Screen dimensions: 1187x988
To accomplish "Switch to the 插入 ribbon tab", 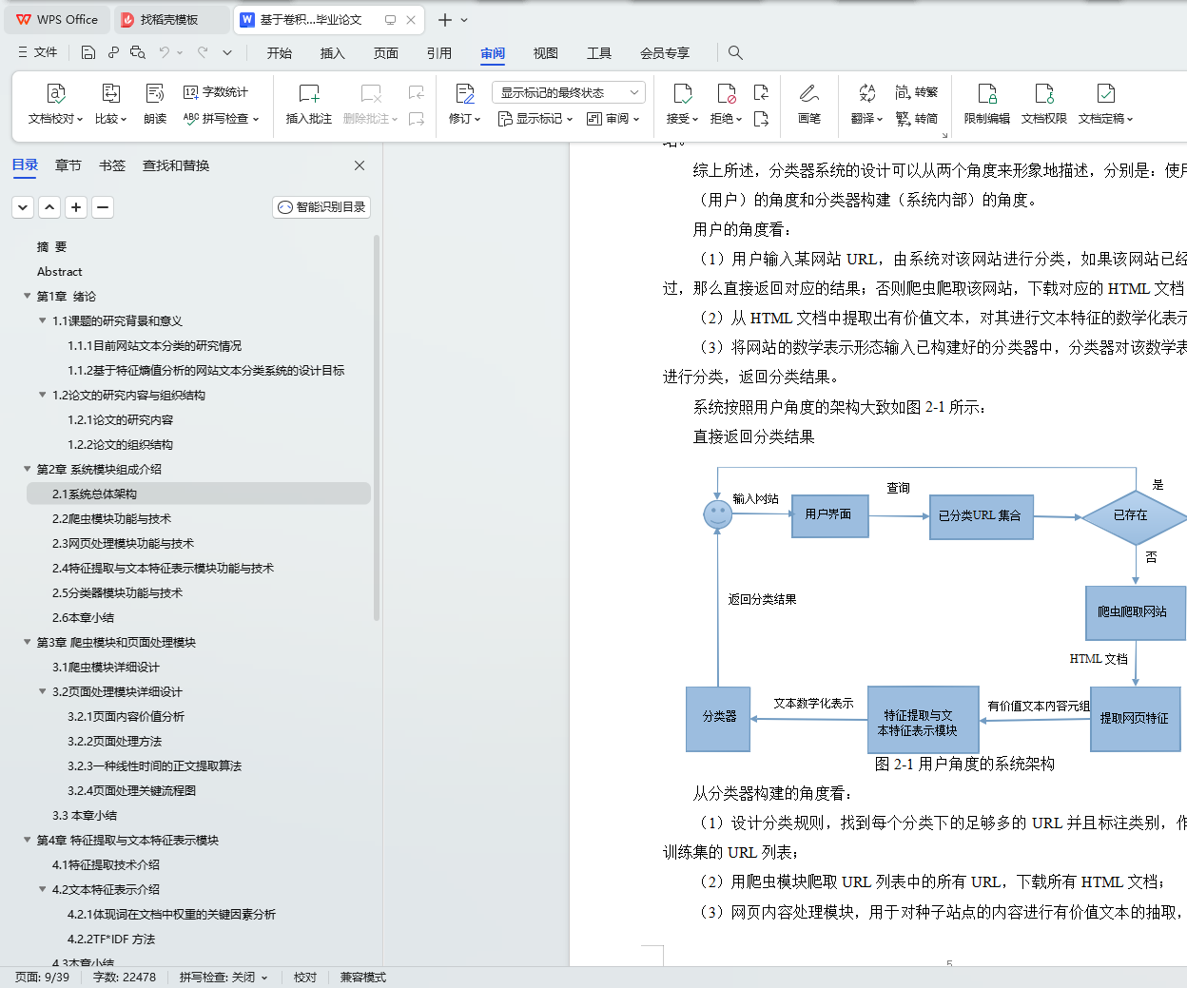I will point(333,53).
